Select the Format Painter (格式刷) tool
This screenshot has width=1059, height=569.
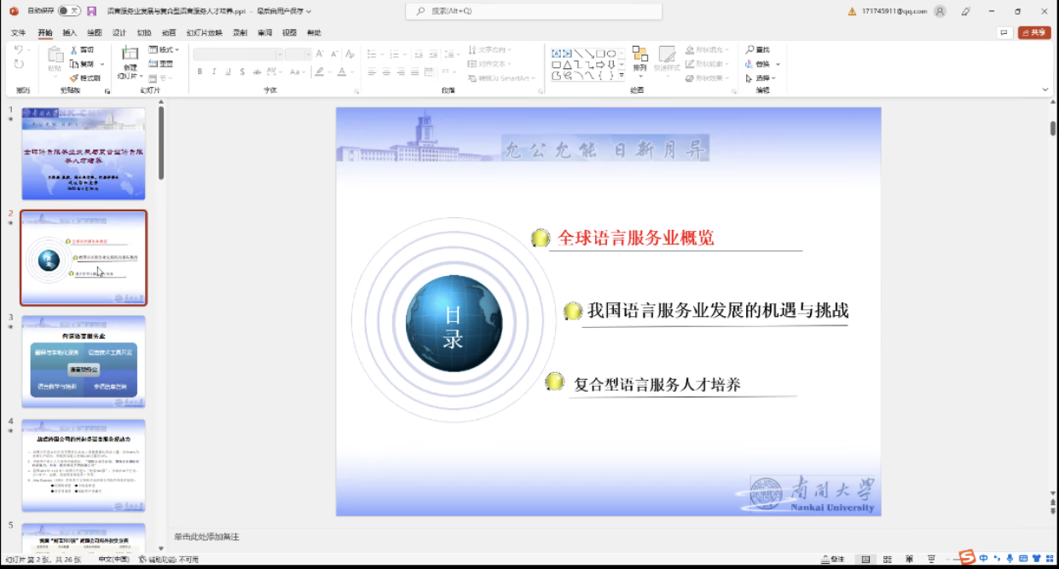74,78
